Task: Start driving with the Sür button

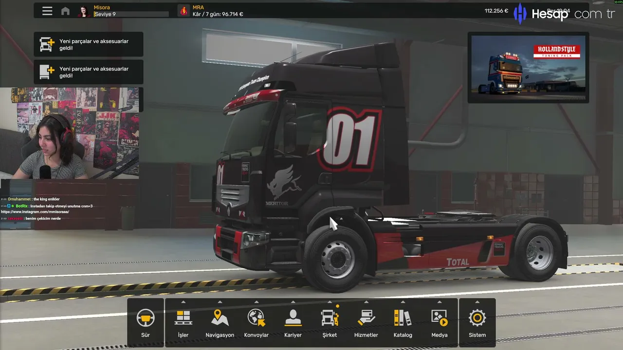Action: (x=146, y=322)
